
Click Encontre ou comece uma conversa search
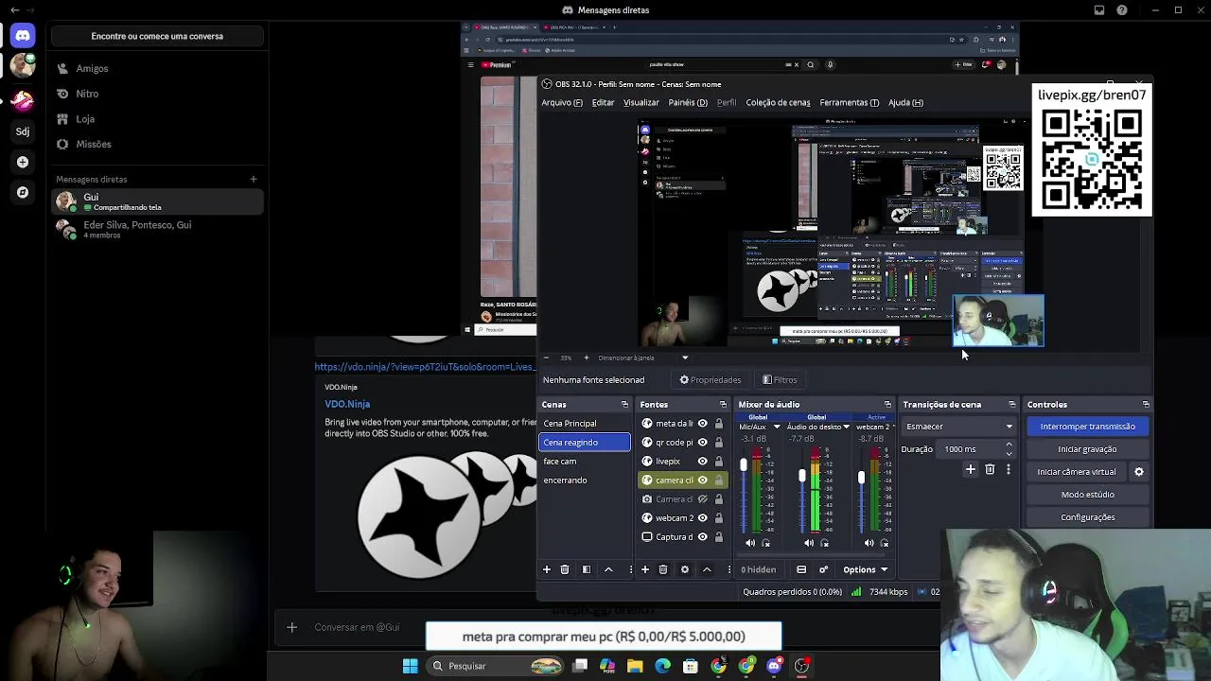click(x=157, y=36)
